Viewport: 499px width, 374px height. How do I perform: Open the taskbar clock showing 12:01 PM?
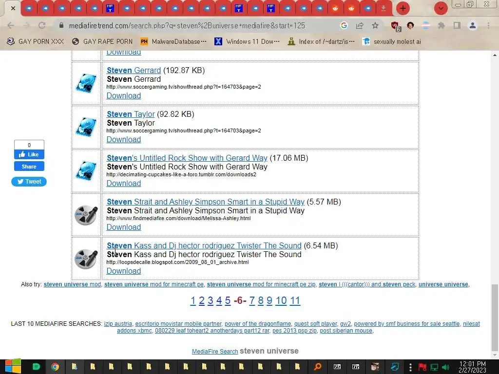[472, 367]
